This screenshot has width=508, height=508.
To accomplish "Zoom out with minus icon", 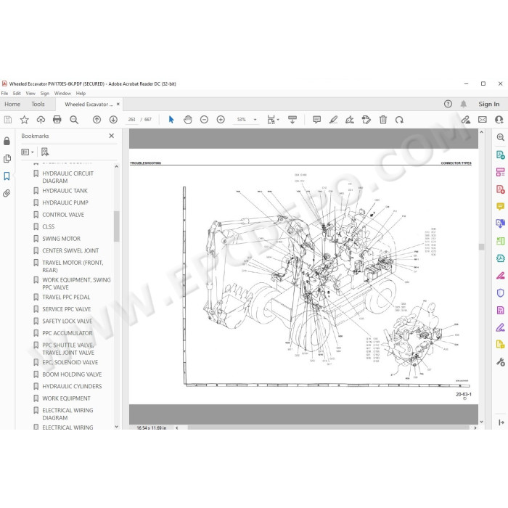I will coord(204,120).
